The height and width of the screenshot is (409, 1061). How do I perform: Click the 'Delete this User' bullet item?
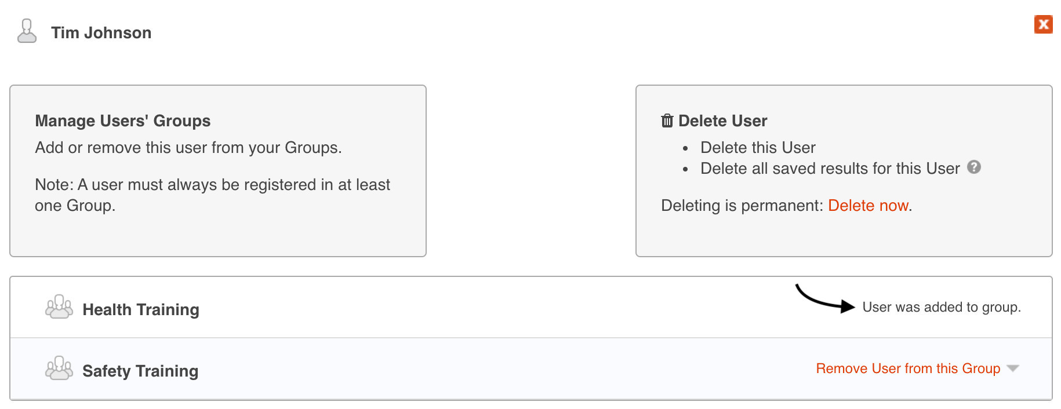pos(758,148)
